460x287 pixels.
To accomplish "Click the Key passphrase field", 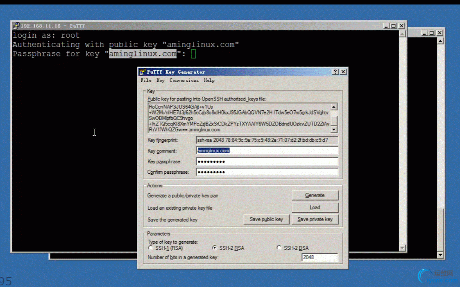I will coord(267,161).
